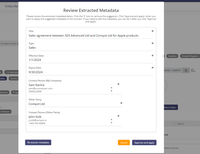Click the 'from inbox' button in background
The height and width of the screenshot is (154, 200).
point(171,107)
